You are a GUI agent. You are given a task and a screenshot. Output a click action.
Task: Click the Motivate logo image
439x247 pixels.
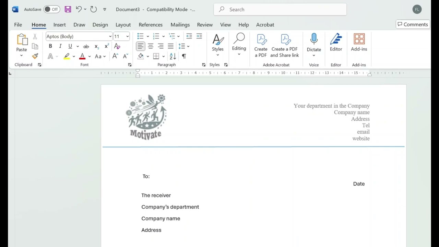pos(146,117)
